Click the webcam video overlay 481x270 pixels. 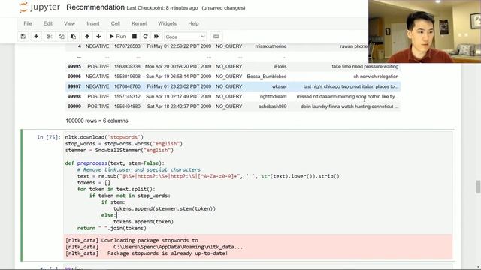(x=425, y=31)
